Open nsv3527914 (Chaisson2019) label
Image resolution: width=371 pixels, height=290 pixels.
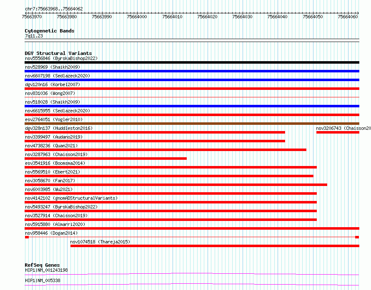click(x=56, y=216)
